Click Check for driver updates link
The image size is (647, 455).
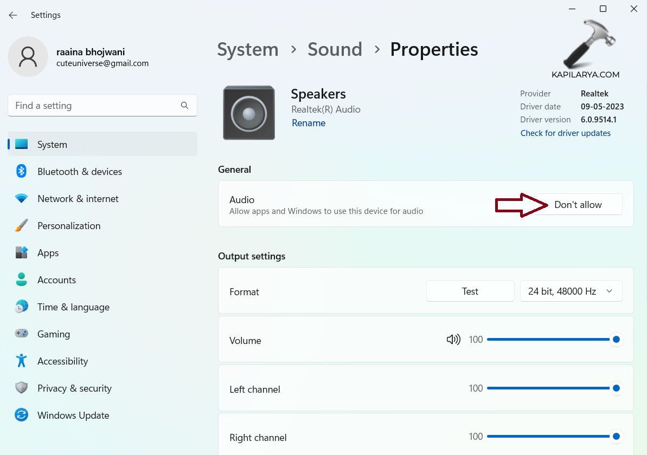click(x=565, y=133)
